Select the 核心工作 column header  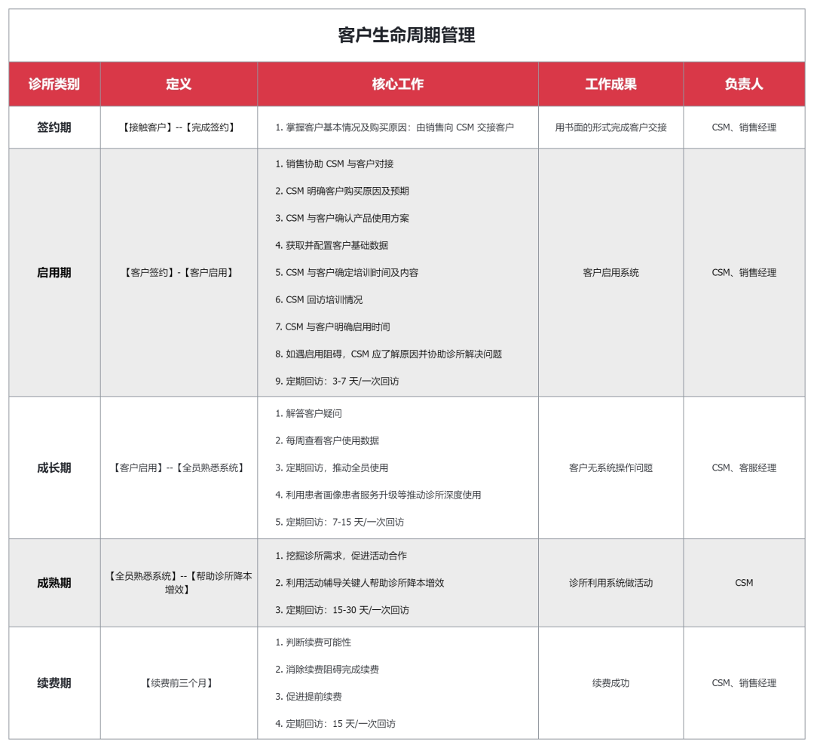tap(398, 84)
